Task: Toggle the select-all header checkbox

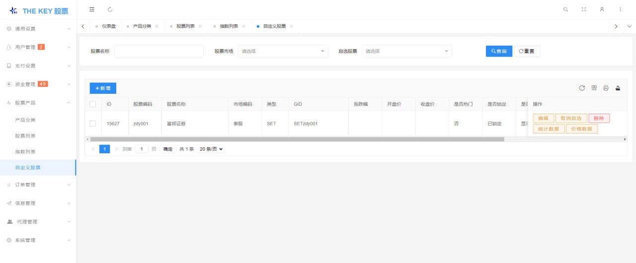Action: point(93,104)
